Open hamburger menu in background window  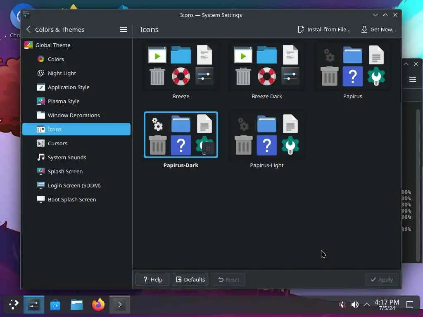pos(413,79)
